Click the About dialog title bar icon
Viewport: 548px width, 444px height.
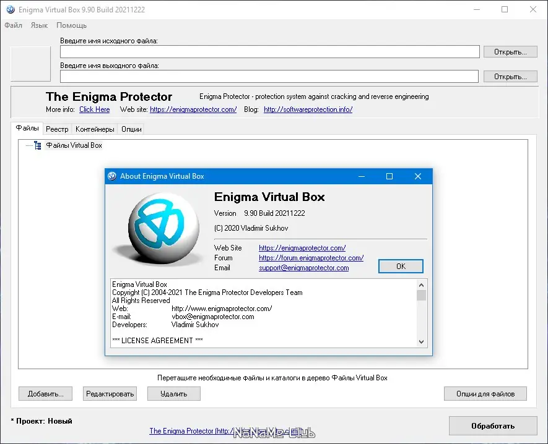coord(112,176)
